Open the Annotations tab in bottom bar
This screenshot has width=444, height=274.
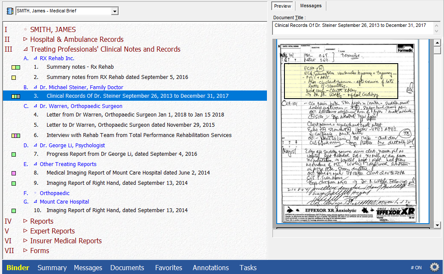point(210,268)
